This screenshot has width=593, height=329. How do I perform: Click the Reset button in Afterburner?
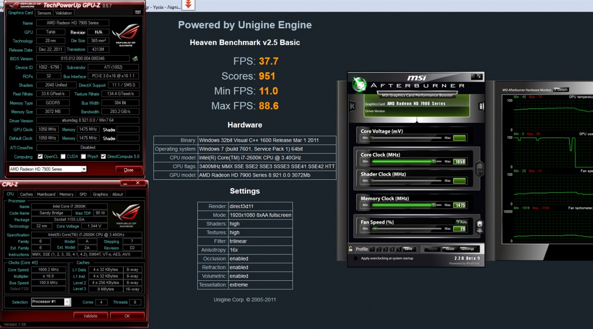450,249
